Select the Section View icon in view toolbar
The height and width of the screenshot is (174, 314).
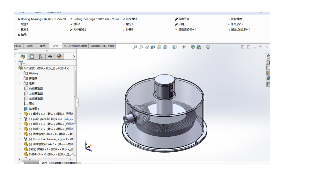pos(153,47)
